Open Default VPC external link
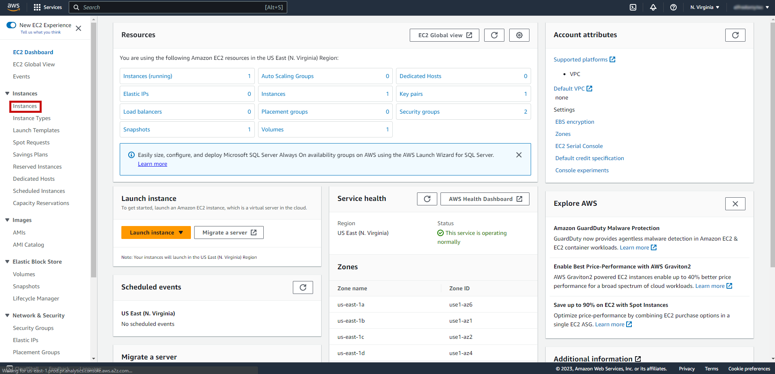Image resolution: width=775 pixels, height=374 pixels. (x=573, y=89)
